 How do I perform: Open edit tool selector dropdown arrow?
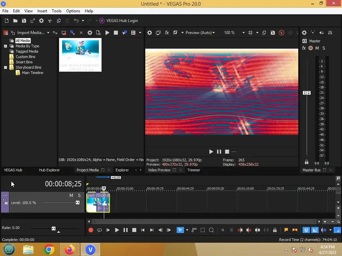coord(187,230)
